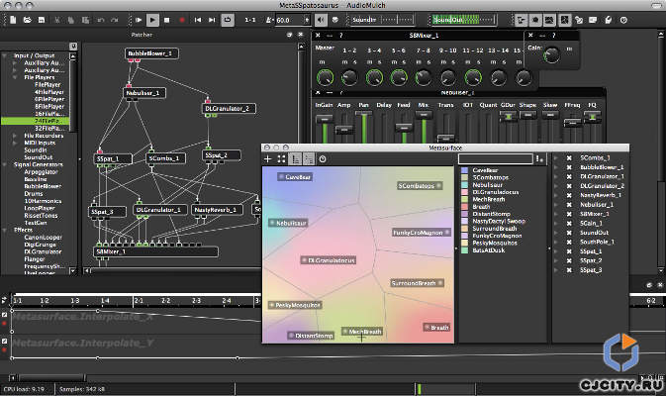Select NastyReverb_1 node in patcher
Image resolution: width=666 pixels, height=396 pixels.
click(217, 210)
